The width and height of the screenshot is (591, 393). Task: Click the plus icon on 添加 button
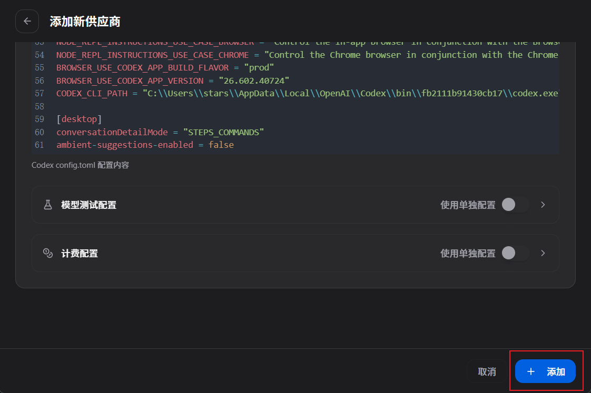pyautogui.click(x=531, y=371)
